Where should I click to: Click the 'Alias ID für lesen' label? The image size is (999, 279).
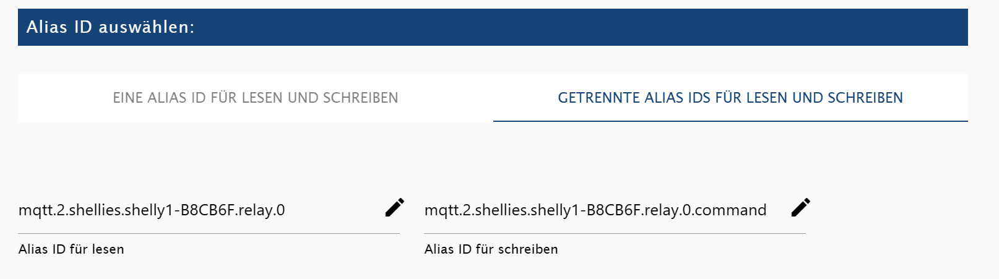(71, 249)
